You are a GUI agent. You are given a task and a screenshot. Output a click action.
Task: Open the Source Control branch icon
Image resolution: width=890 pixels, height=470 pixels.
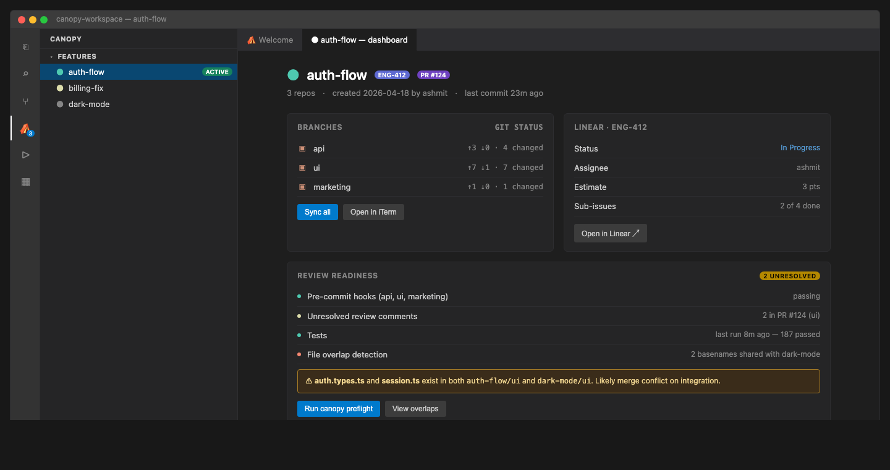(25, 101)
